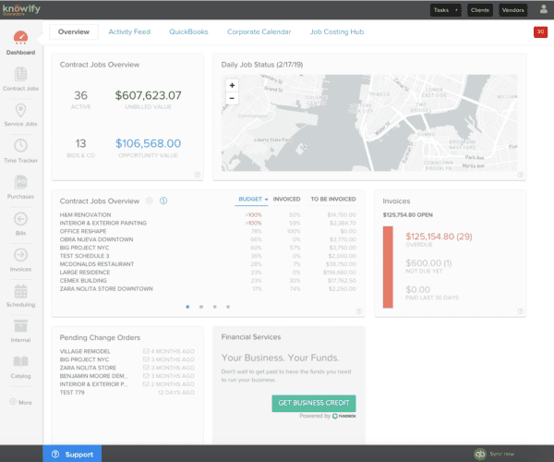554x462 pixels.
Task: Open the Dashboard sidebar icon
Action: coord(20,37)
